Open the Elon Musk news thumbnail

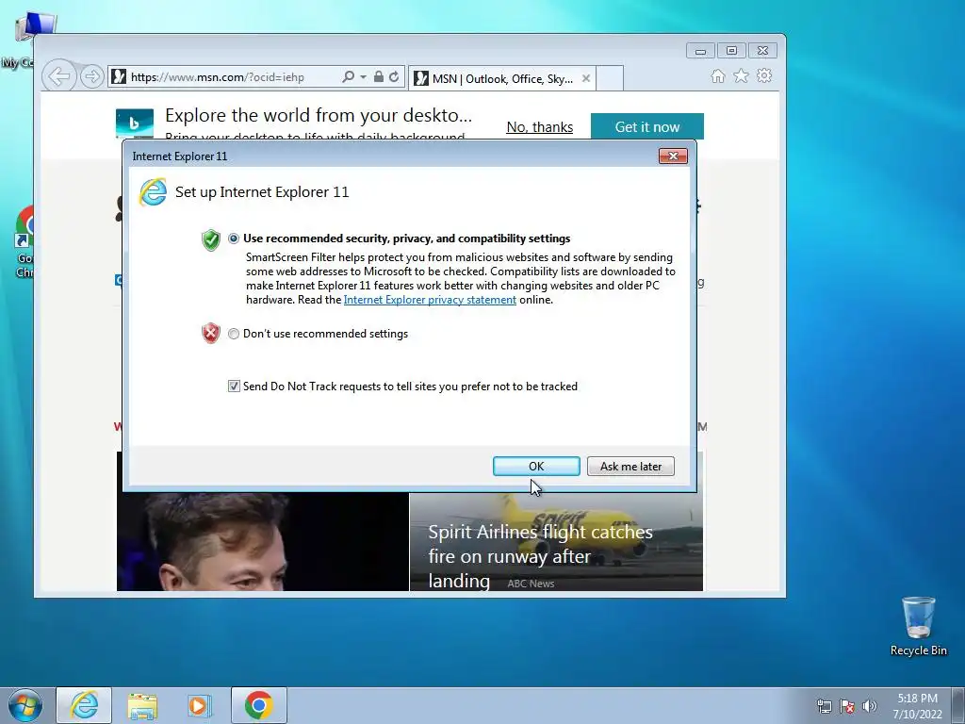click(x=263, y=542)
